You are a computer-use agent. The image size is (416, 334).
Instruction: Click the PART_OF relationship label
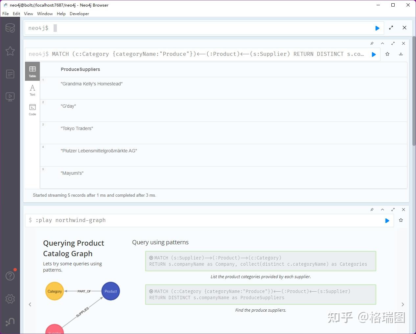coord(84,291)
